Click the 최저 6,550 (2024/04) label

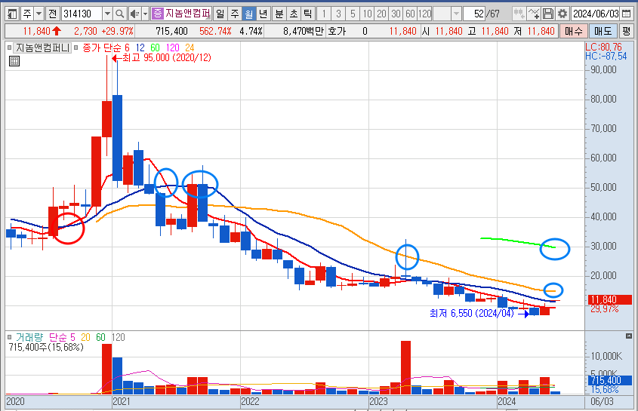tap(472, 314)
